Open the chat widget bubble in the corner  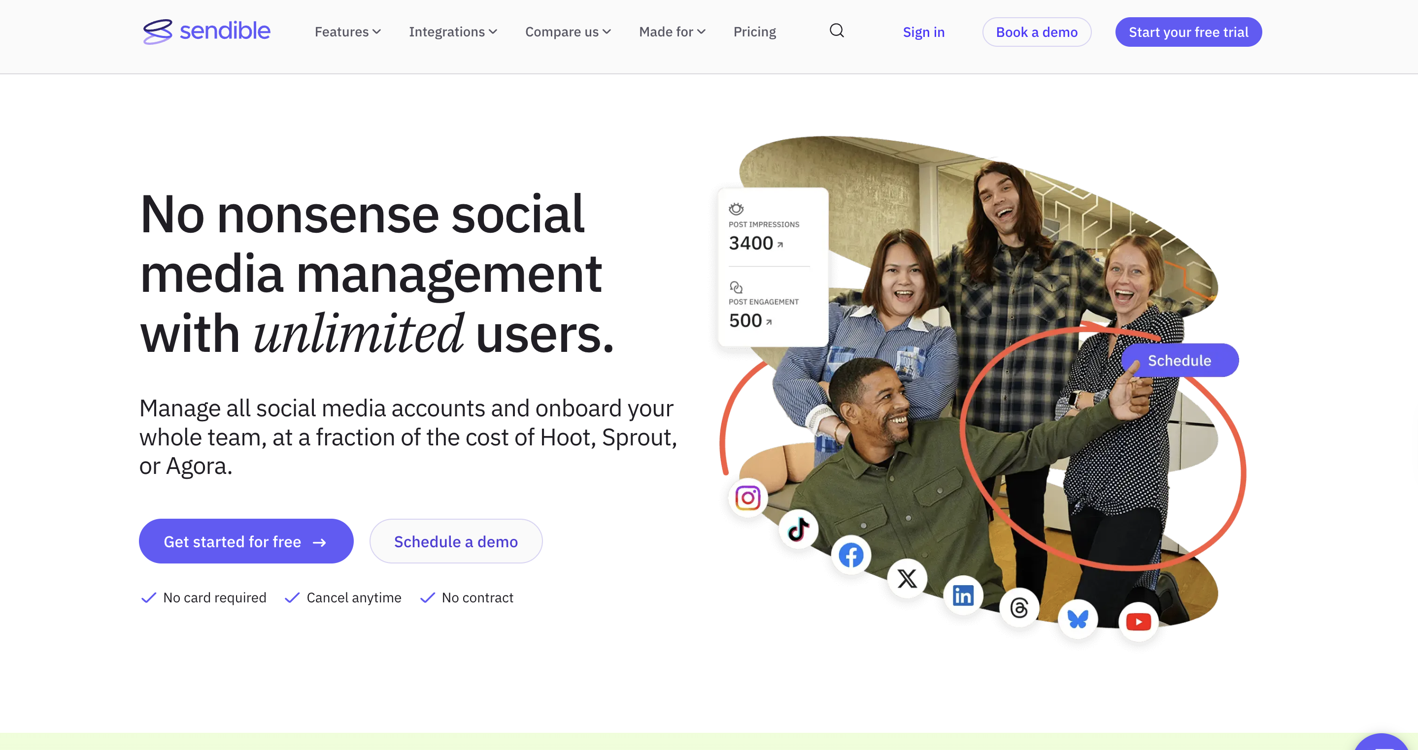pos(1382,742)
